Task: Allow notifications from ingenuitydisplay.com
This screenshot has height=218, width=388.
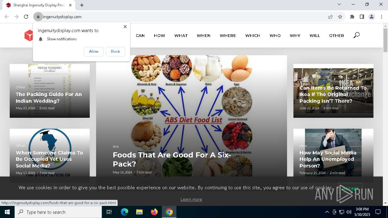Action: coord(94,51)
